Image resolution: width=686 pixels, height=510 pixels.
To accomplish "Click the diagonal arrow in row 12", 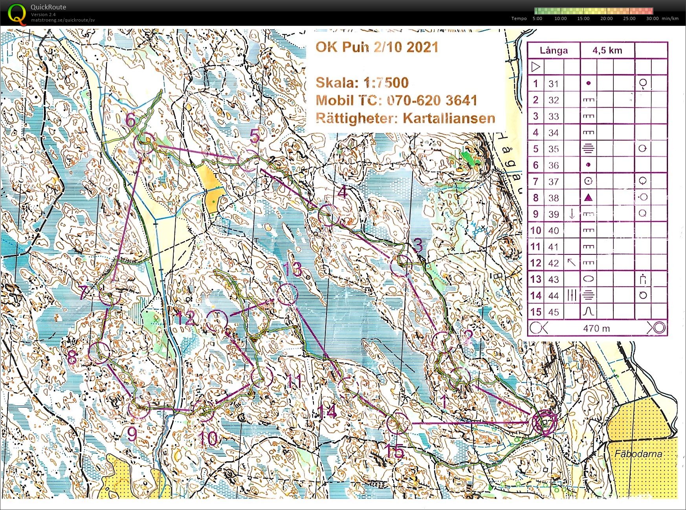I will 572,263.
